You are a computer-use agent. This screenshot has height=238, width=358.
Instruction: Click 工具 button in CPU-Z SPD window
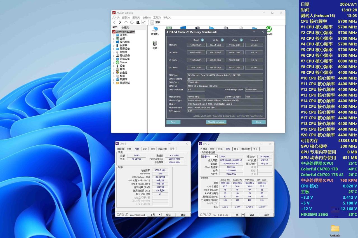236,215
